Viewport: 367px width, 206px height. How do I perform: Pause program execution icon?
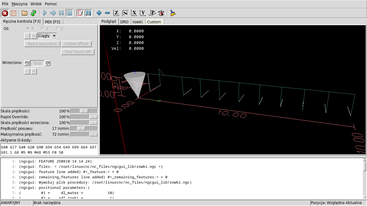[62, 13]
